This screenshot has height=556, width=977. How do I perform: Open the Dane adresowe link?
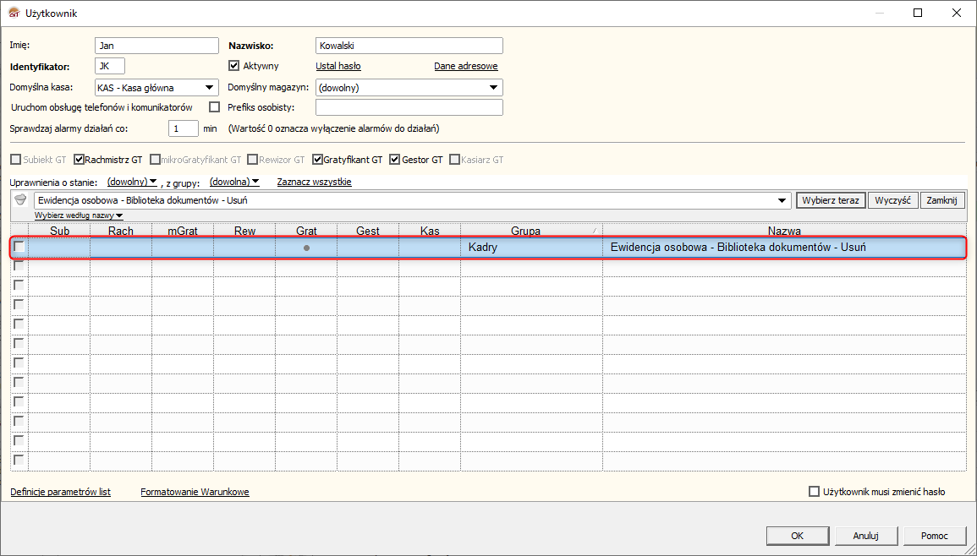point(466,66)
